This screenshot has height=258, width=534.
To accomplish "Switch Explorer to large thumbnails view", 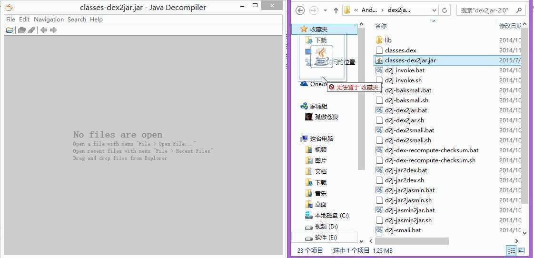I will coord(522,250).
